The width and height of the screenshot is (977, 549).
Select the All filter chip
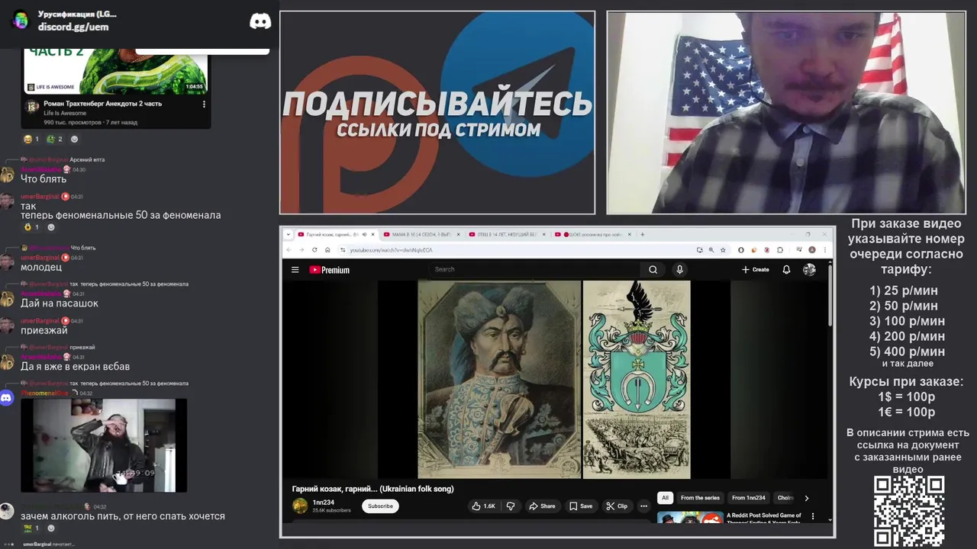point(665,498)
